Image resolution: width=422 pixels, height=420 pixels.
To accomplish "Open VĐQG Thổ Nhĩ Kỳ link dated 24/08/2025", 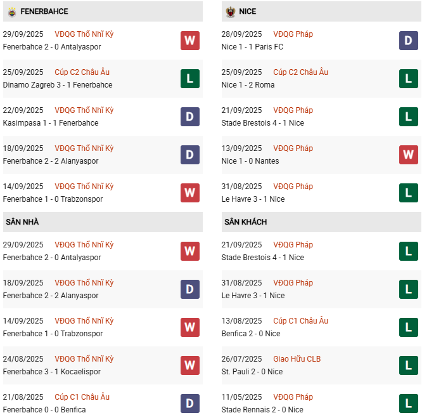I will click(x=84, y=359).
